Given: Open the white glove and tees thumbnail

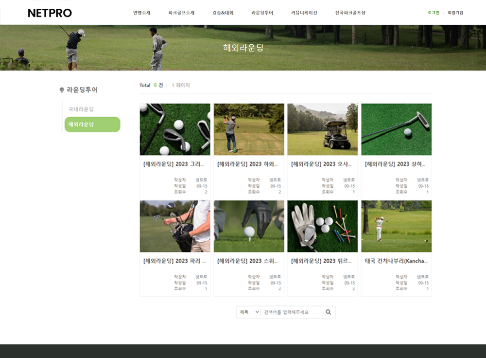Looking at the screenshot, I should coord(322,226).
